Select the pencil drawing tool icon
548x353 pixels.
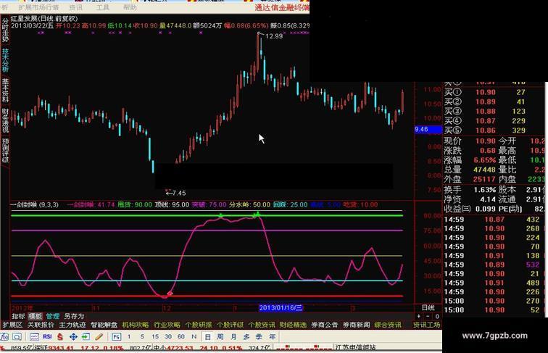(x=99, y=337)
